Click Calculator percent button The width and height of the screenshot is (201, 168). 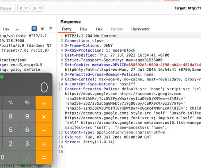tap(27, 103)
